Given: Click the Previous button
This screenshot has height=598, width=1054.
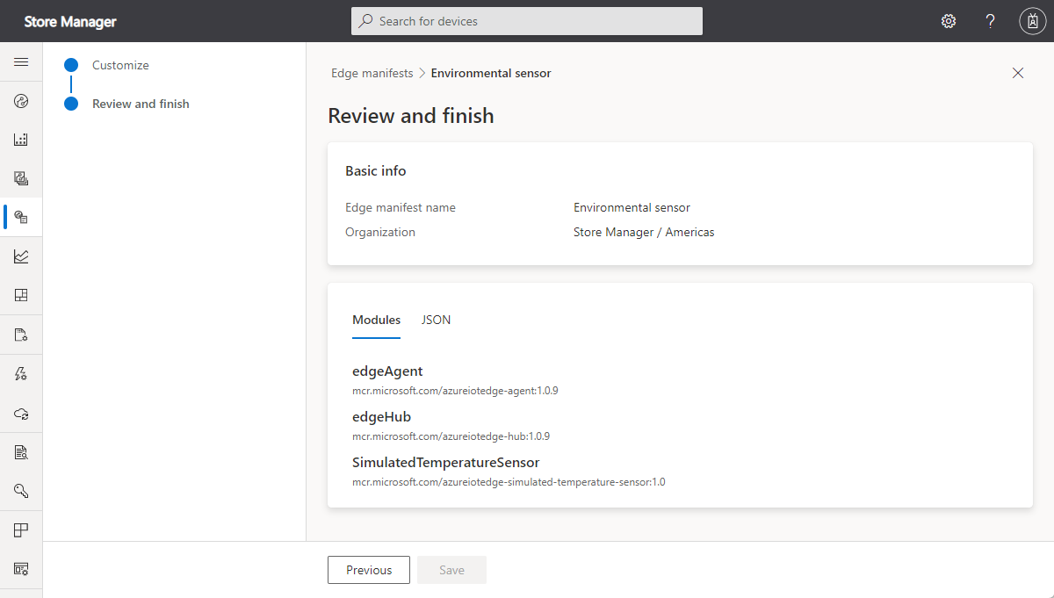Looking at the screenshot, I should coord(368,569).
